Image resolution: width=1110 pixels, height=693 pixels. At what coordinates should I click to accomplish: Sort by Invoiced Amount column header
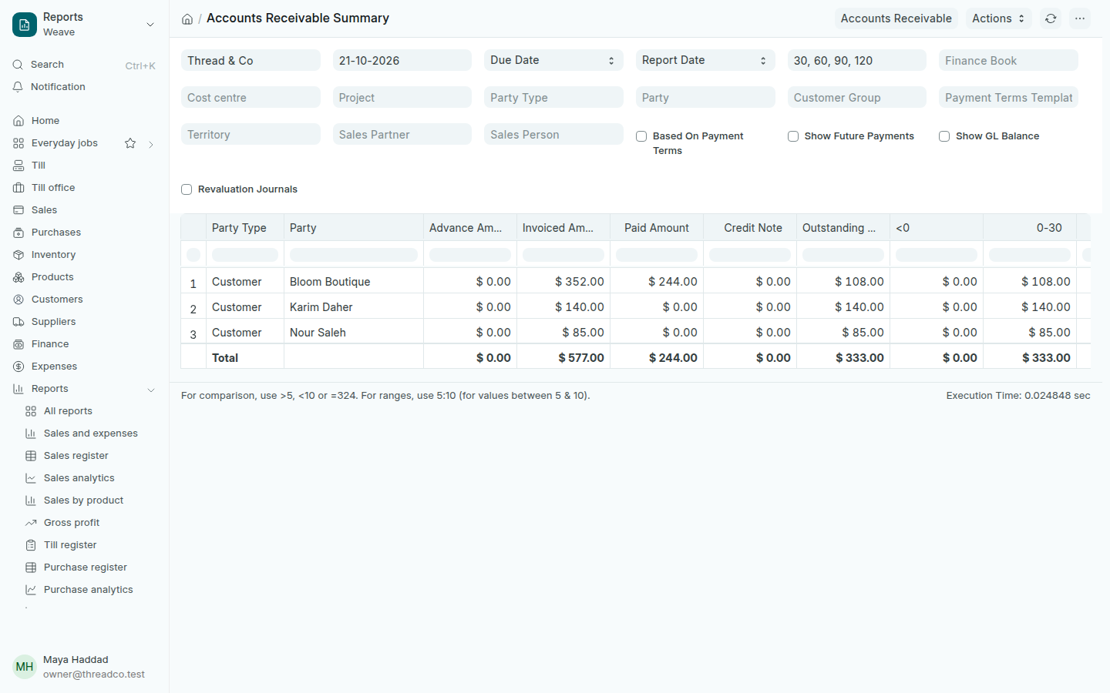(x=563, y=228)
